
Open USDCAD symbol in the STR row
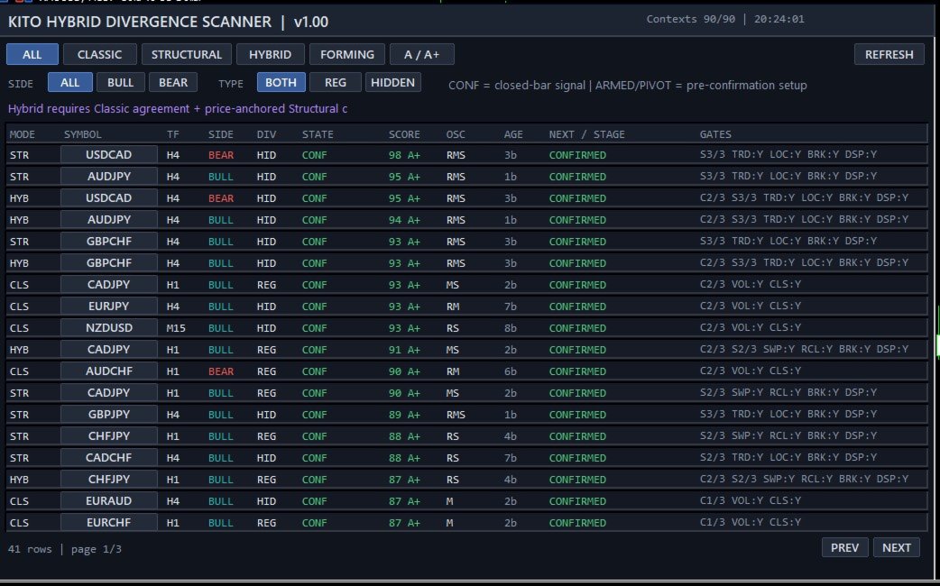108,154
